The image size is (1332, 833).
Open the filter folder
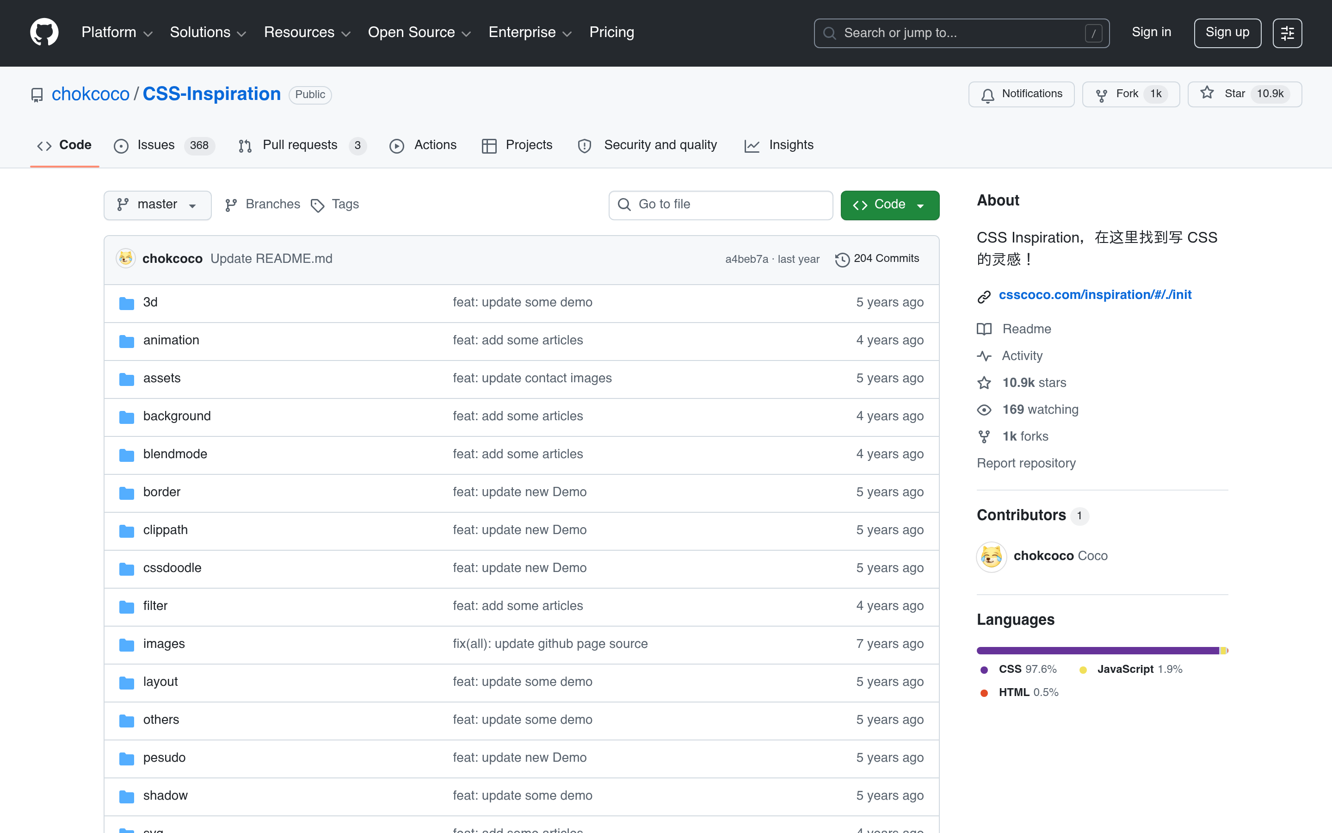[155, 606]
